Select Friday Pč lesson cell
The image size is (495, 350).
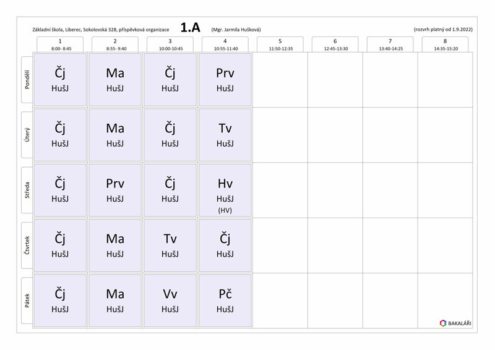tap(225, 301)
